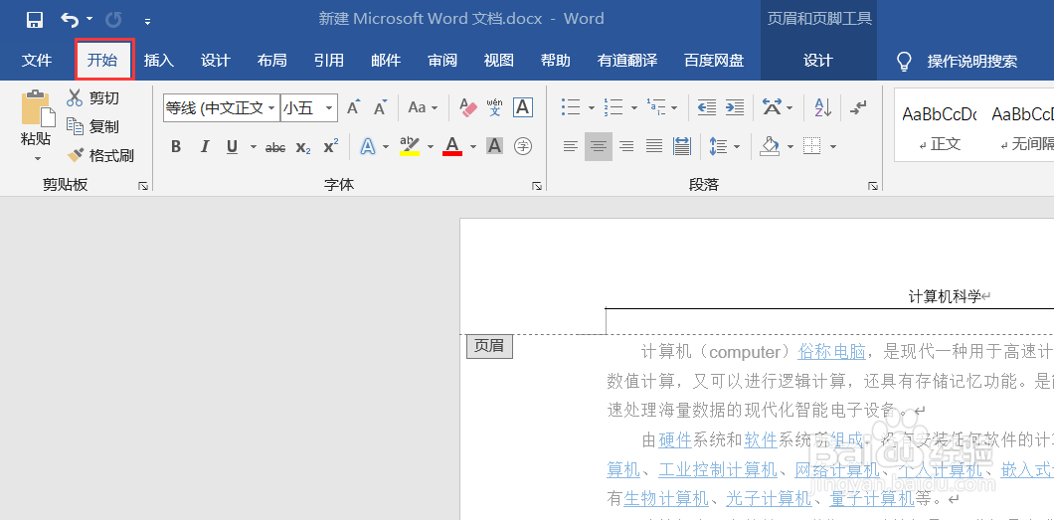Center-align the paragraph
The width and height of the screenshot is (1054, 520).
click(599, 146)
